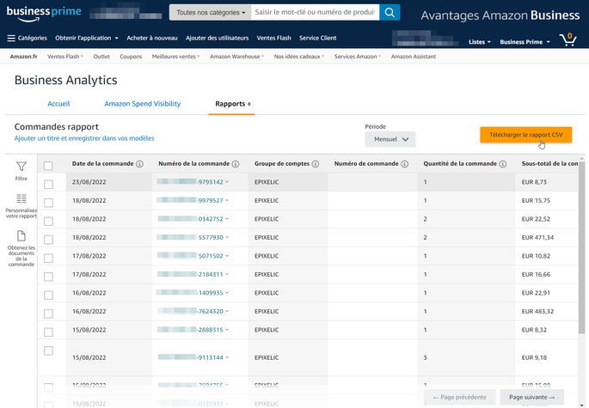Switch to the Accueil tab
Viewport: 589px width, 408px height.
pos(58,104)
